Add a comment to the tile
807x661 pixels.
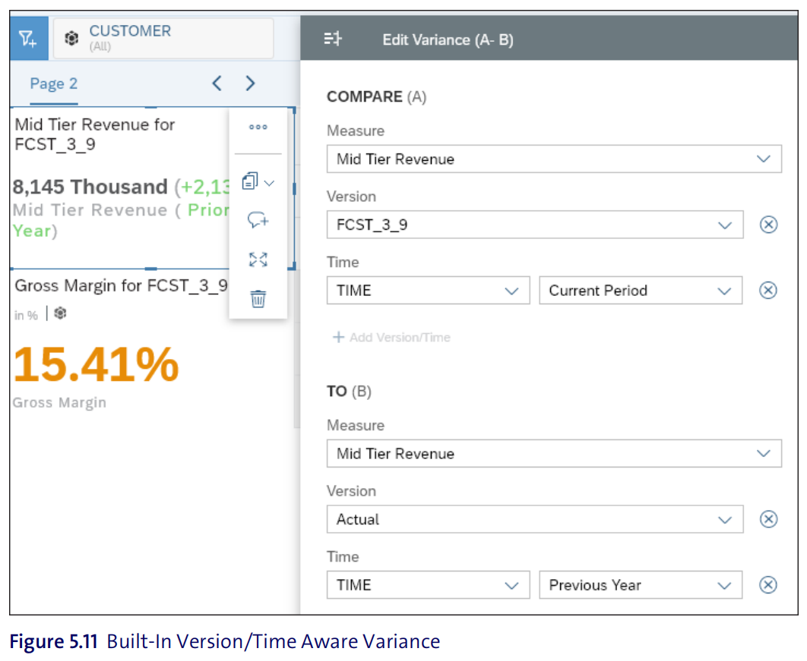click(258, 220)
